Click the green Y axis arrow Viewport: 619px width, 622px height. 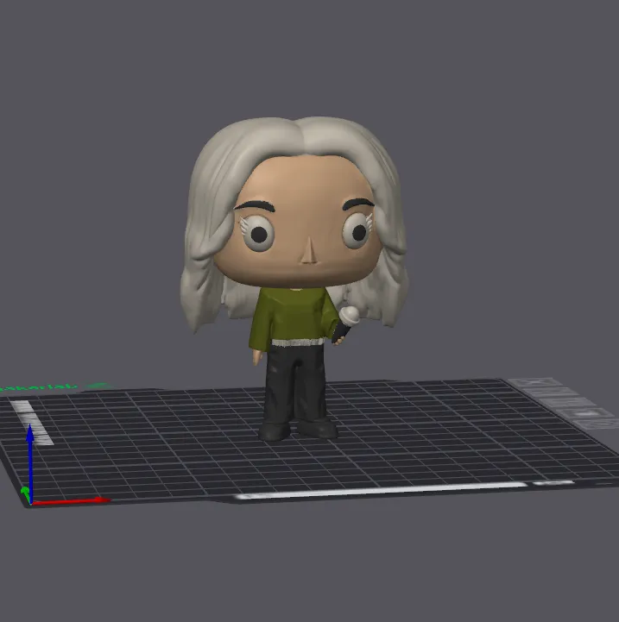pyautogui.click(x=25, y=493)
